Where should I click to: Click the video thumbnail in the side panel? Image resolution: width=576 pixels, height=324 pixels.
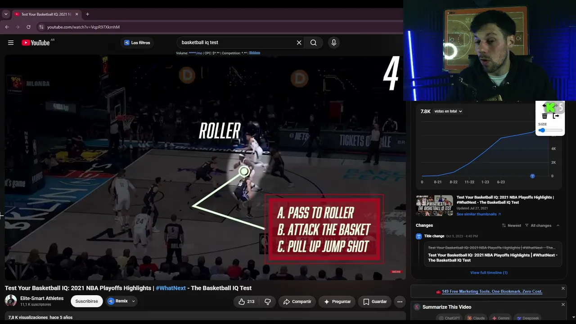point(434,206)
